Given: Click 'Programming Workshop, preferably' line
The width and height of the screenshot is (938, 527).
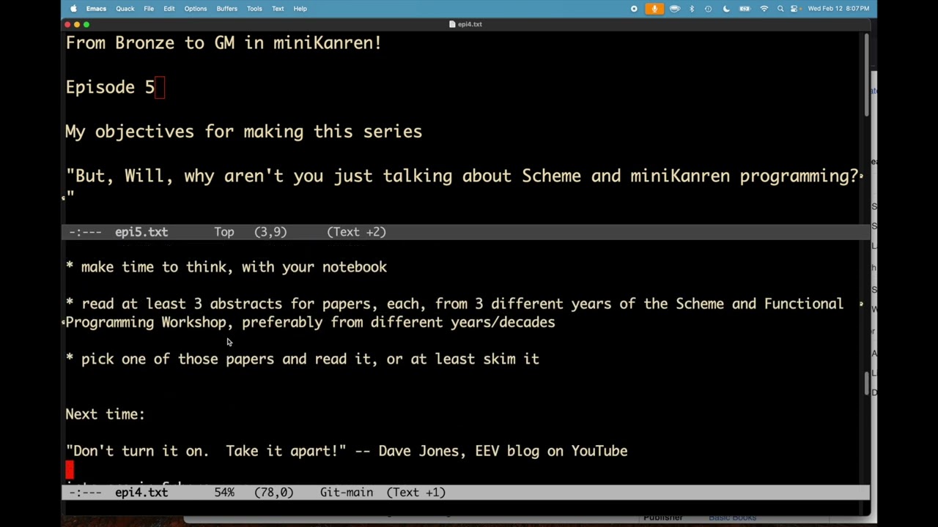Looking at the screenshot, I should point(310,322).
